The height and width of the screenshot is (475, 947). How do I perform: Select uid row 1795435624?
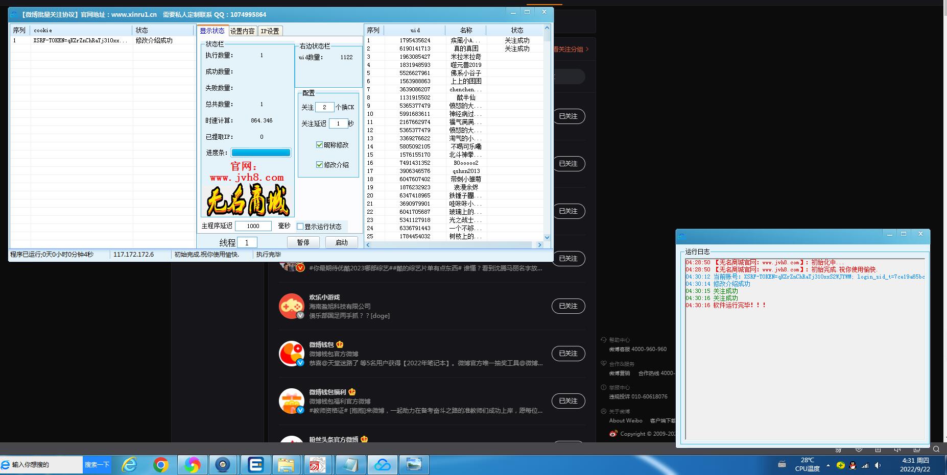click(x=455, y=40)
